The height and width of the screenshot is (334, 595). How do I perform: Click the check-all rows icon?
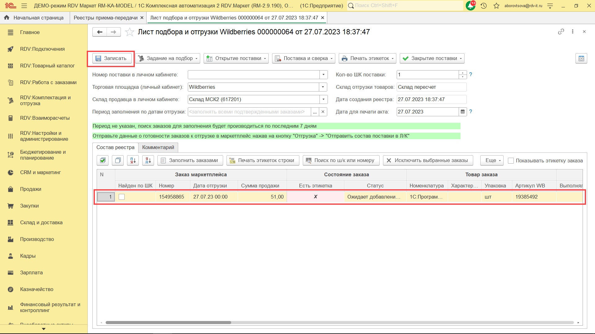coord(103,160)
